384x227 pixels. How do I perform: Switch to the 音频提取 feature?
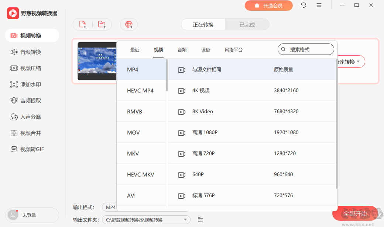(x=32, y=100)
